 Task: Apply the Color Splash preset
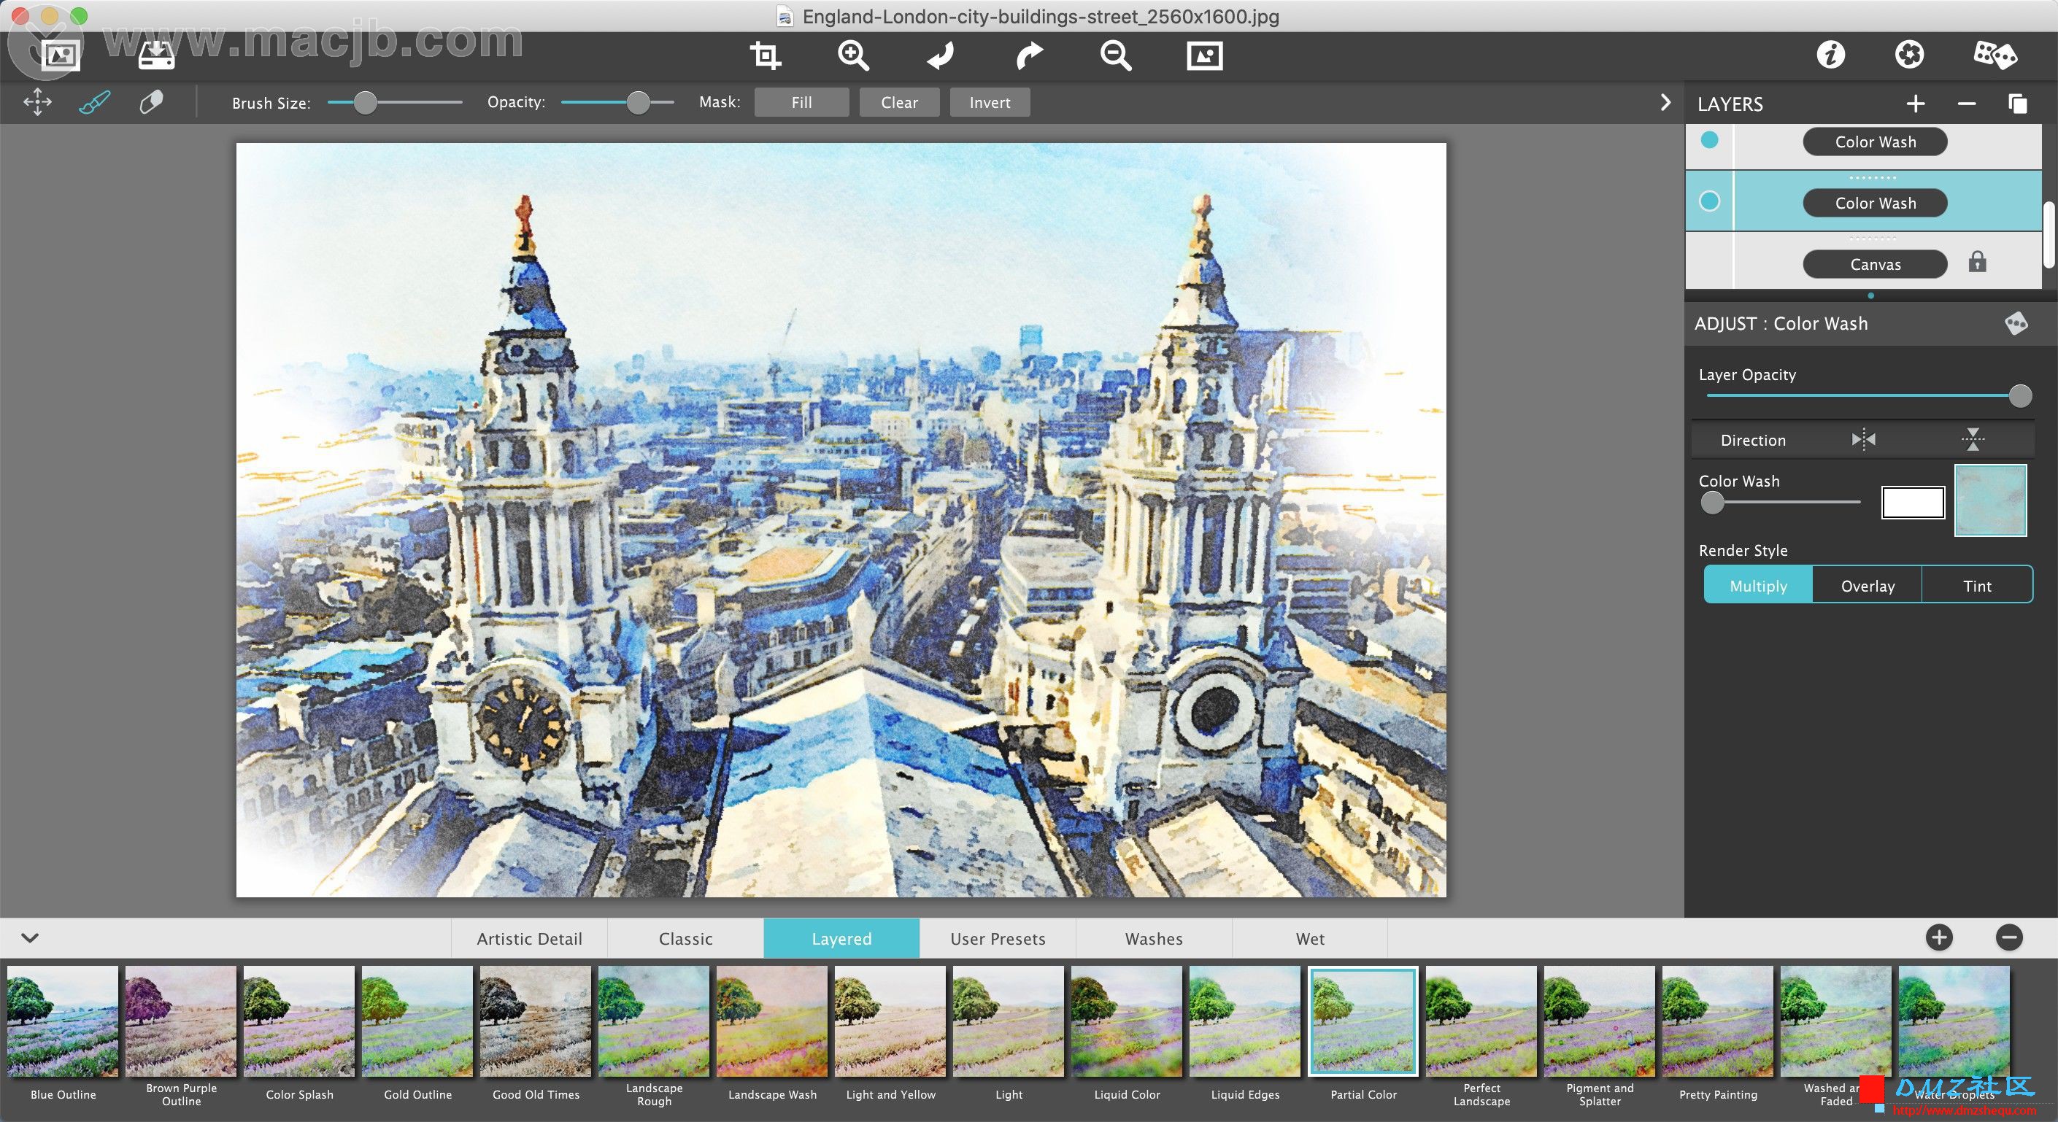coord(300,1021)
